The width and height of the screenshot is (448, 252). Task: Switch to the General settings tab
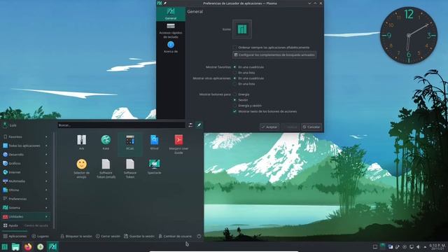coord(171,14)
